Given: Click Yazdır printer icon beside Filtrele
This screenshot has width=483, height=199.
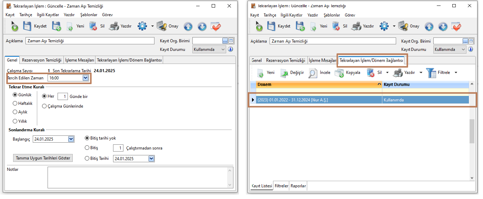Looking at the screenshot, I should (x=398, y=73).
